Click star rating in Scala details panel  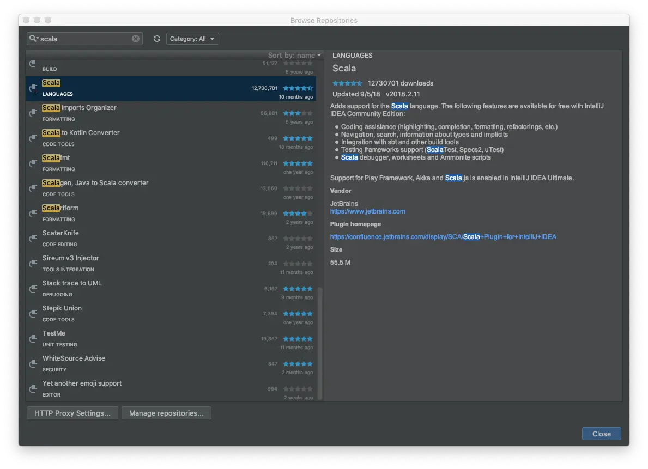coord(347,83)
